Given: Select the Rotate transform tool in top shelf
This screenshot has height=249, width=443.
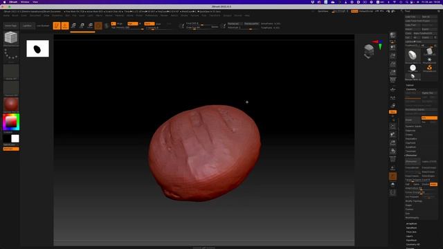Looking at the screenshot, I should click(90, 26).
